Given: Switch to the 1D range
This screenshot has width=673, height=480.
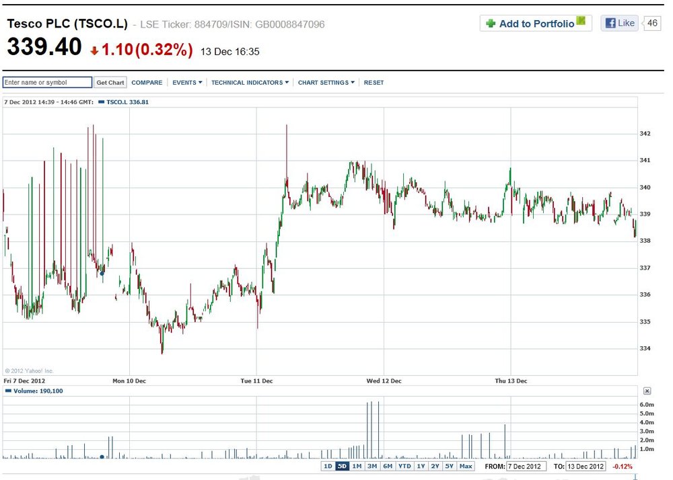Looking at the screenshot, I should point(328,467).
